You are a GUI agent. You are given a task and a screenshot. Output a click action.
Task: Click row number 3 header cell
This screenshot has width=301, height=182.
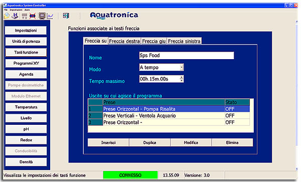click(95, 122)
